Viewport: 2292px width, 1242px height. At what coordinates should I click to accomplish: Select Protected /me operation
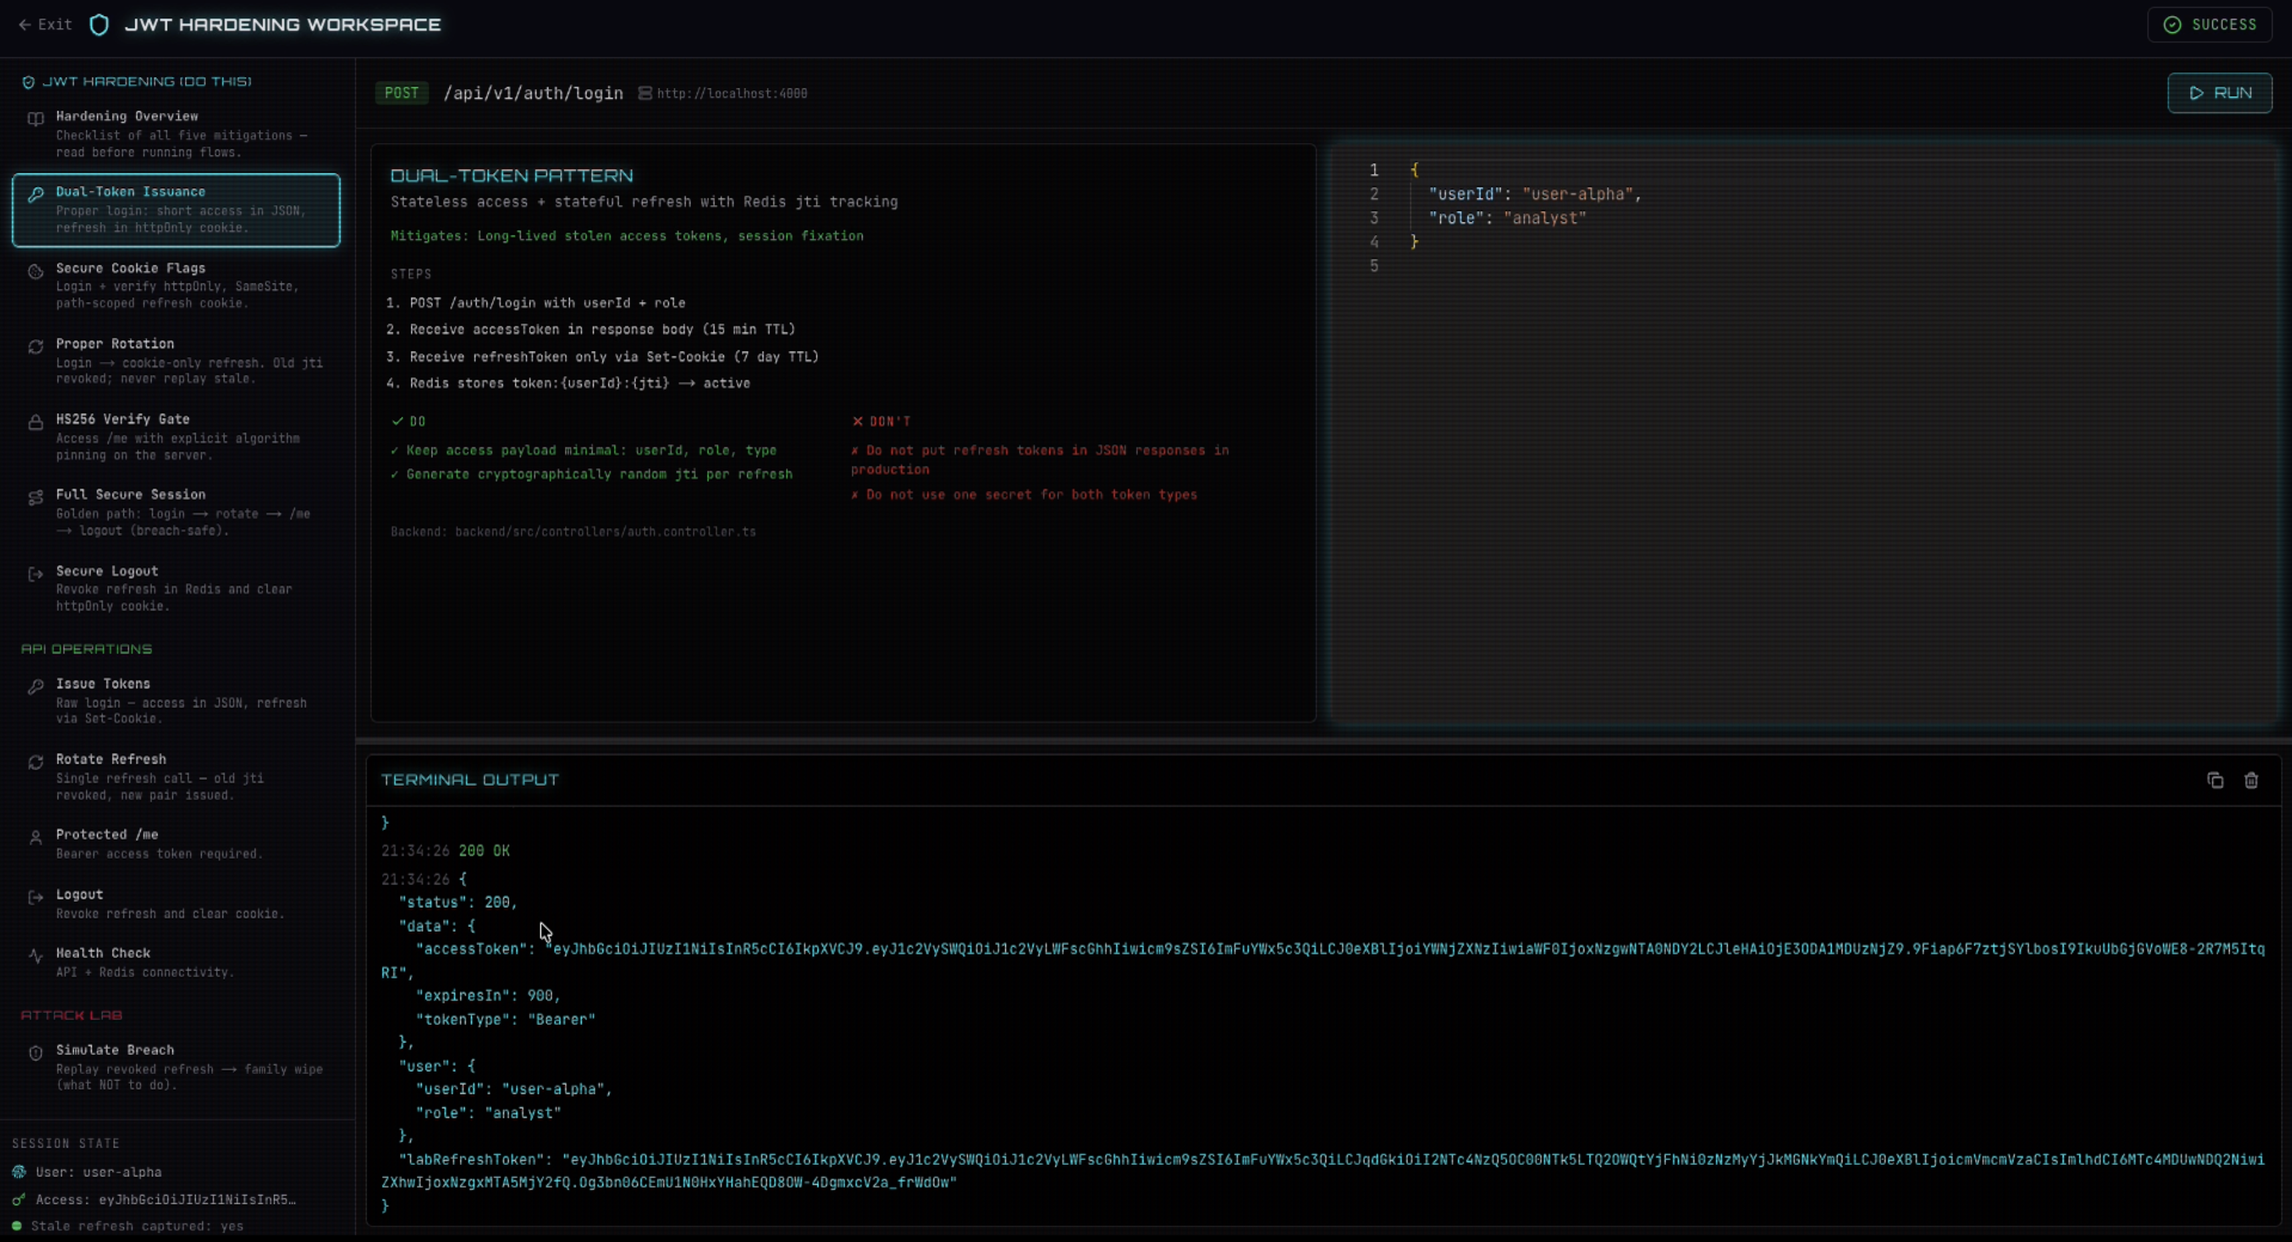176,843
